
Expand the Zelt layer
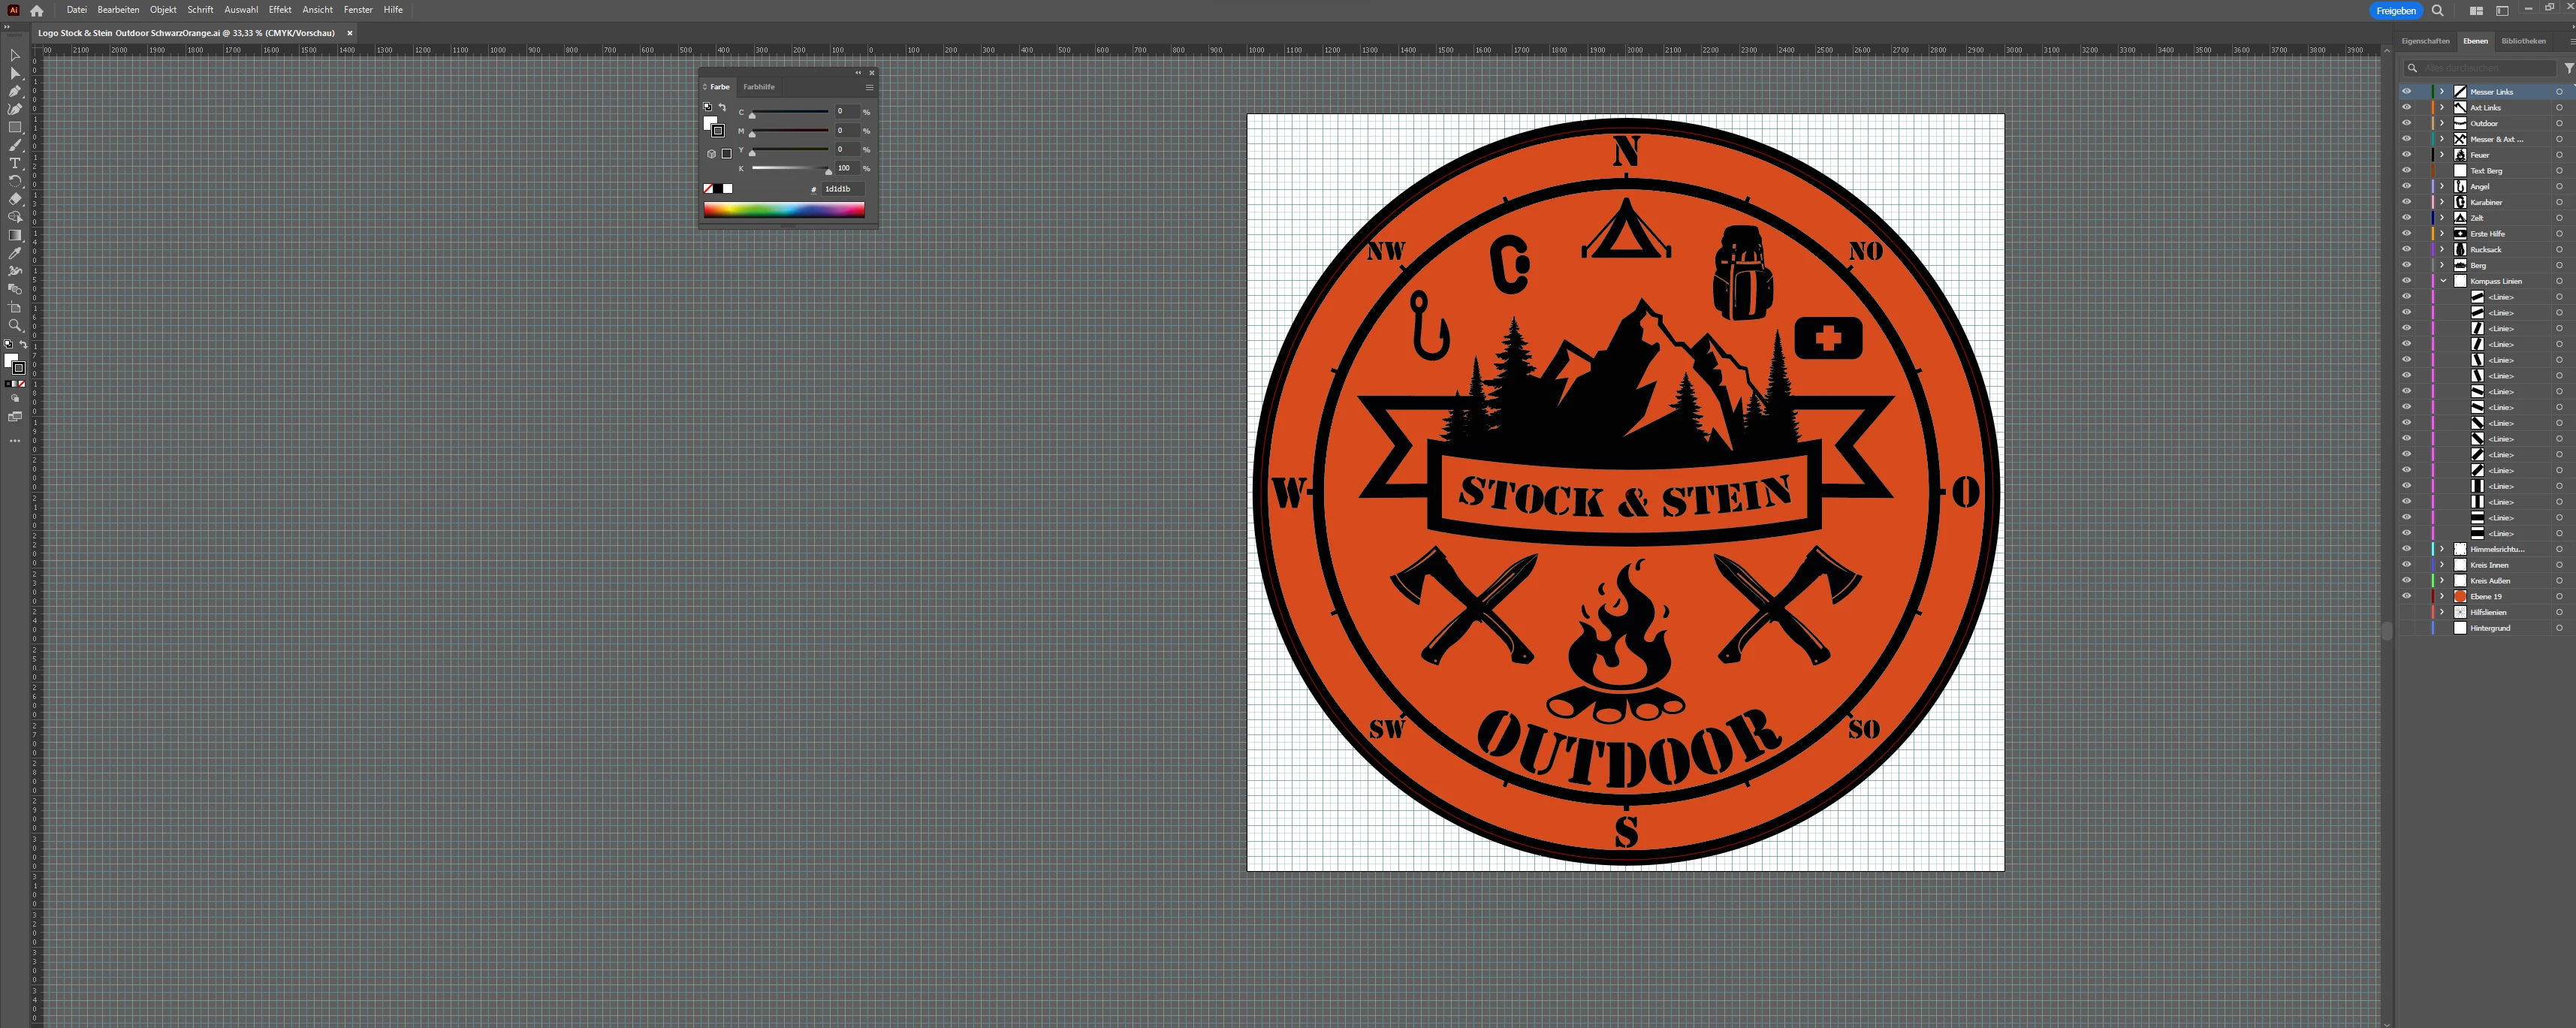(x=2442, y=218)
